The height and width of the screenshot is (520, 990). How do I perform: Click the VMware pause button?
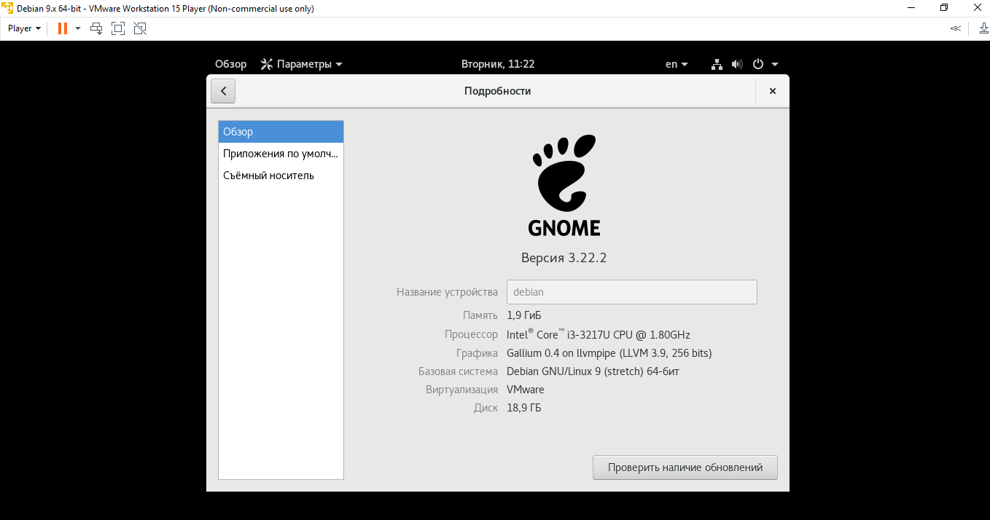[x=63, y=28]
